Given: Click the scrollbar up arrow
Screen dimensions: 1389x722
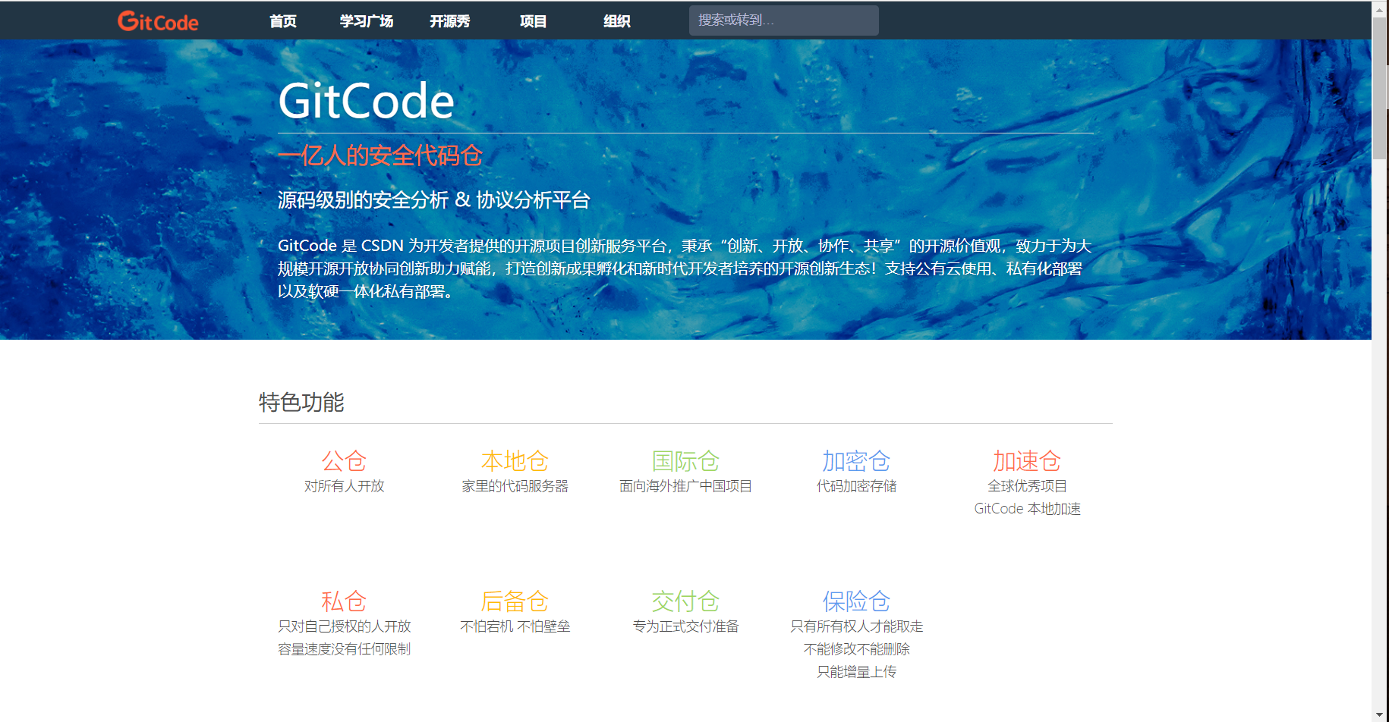Looking at the screenshot, I should point(1380,9).
